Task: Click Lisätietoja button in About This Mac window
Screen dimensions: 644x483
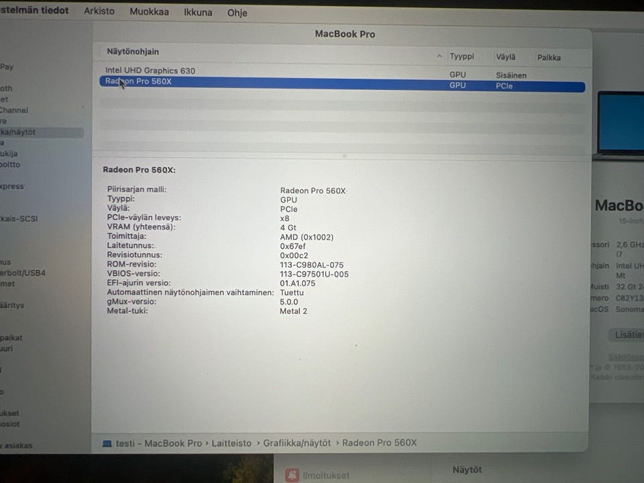Action: [x=626, y=335]
